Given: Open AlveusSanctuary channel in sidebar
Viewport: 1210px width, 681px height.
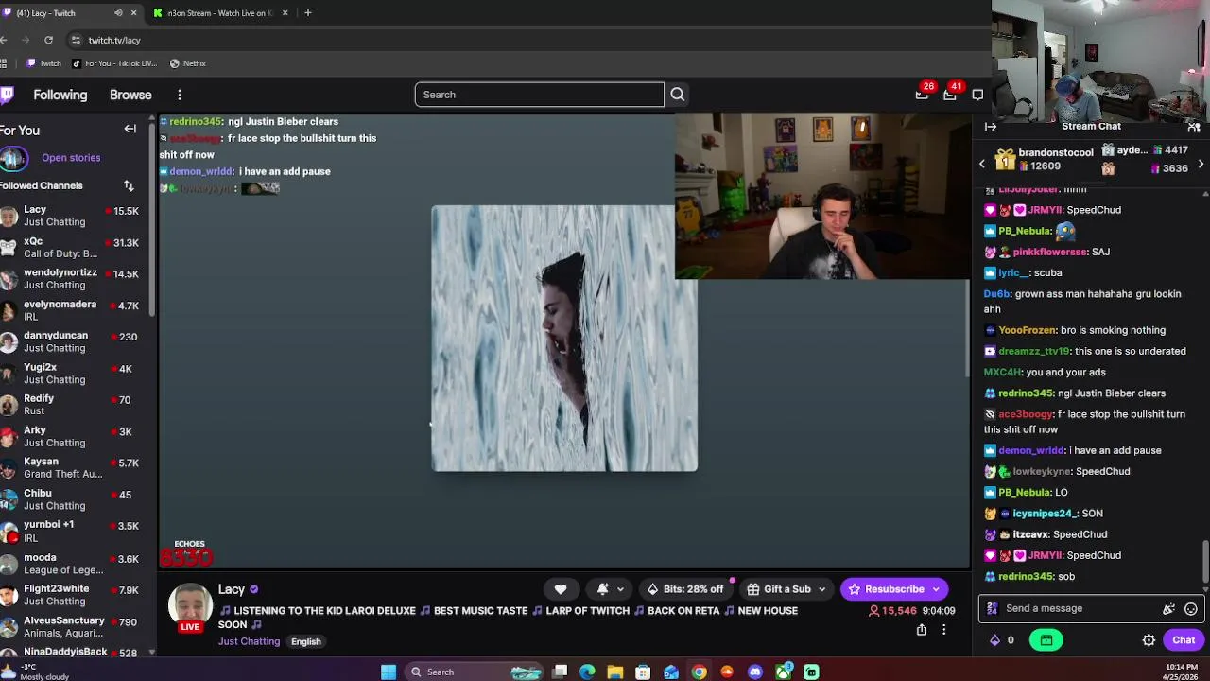Looking at the screenshot, I should 76,626.
